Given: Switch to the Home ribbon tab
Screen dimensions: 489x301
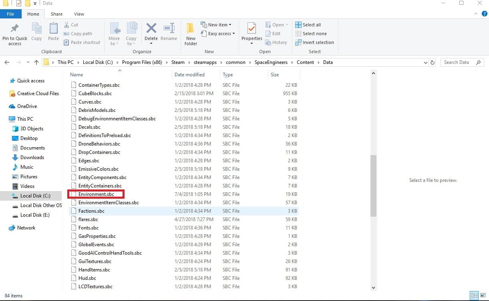Looking at the screenshot, I should (x=33, y=14).
